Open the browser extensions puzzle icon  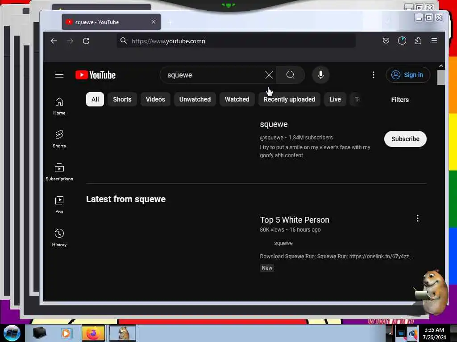click(418, 41)
